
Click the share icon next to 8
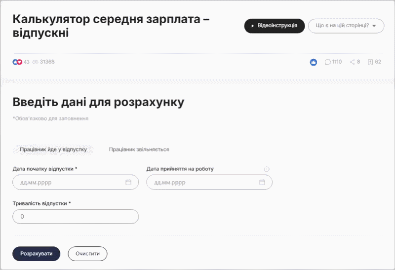tap(352, 62)
